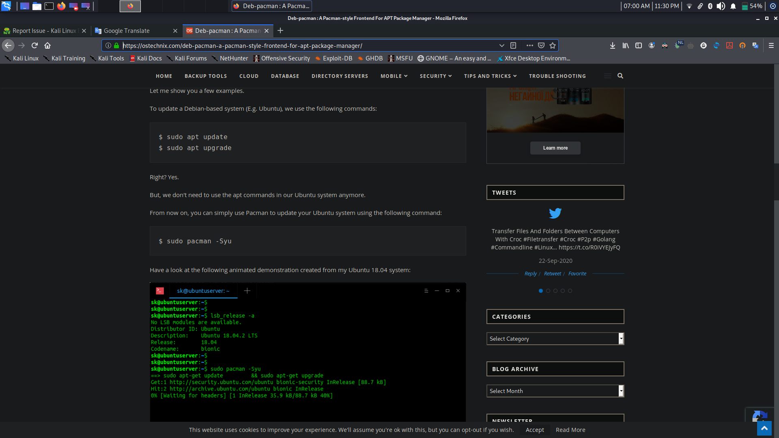Bookmark this page with star icon
This screenshot has height=438, width=779.
click(553, 45)
